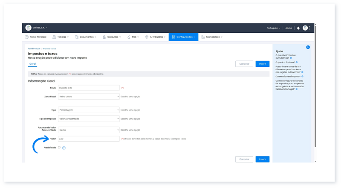The width and height of the screenshot is (341, 188).
Task: Click the top Inserir button
Action: [x=262, y=64]
